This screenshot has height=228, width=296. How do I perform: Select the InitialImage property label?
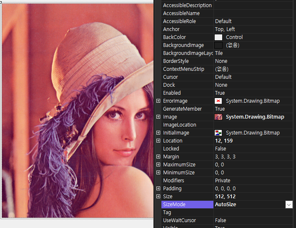click(x=176, y=133)
